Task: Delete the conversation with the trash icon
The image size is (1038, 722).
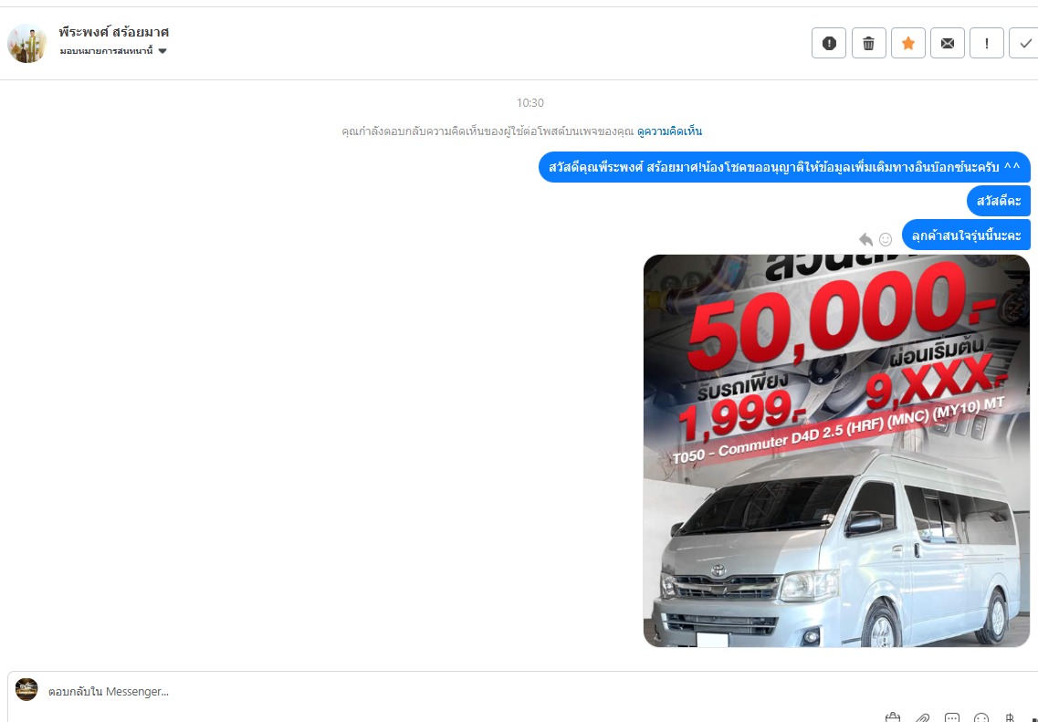Action: pyautogui.click(x=868, y=44)
